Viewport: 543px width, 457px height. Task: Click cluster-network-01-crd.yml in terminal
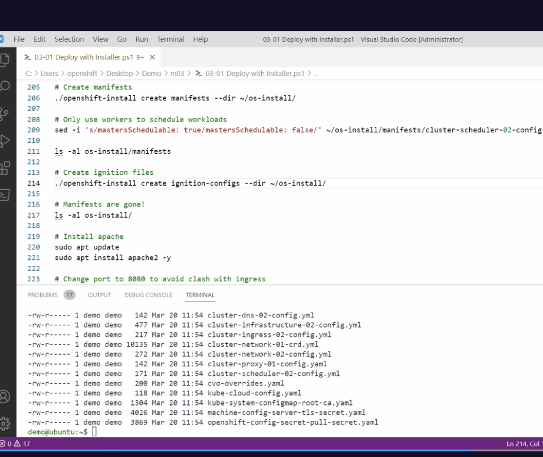click(x=263, y=344)
